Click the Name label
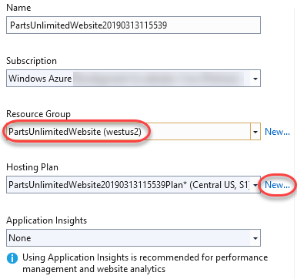The width and height of the screenshot is (297, 279). [x=18, y=8]
